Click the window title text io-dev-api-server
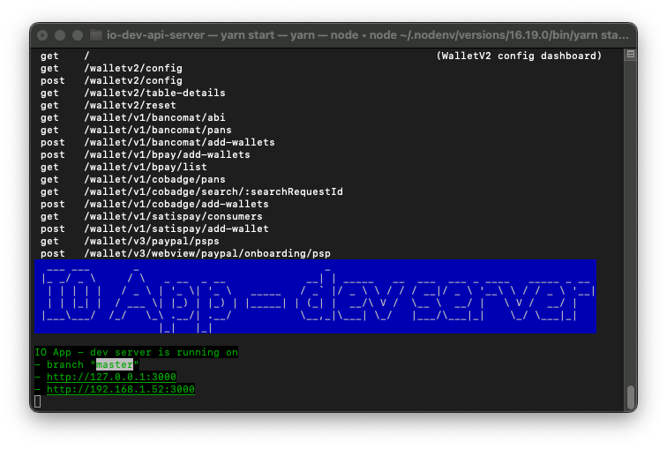Image resolution: width=667 pixels, height=449 pixels. coord(155,35)
